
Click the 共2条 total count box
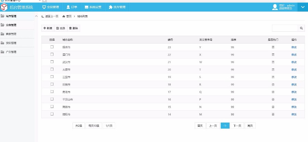79,126
